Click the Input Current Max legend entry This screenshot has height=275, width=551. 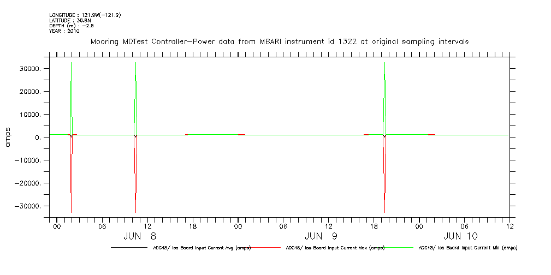335,248
